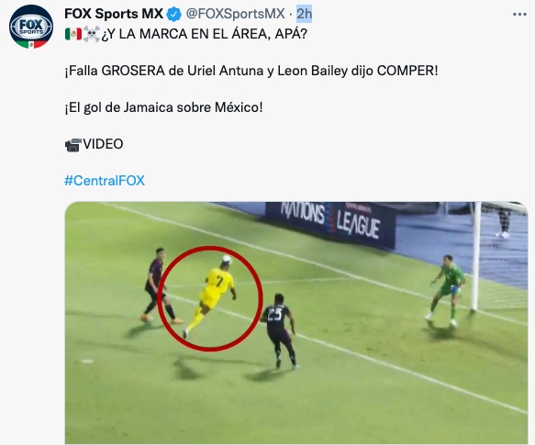The height and width of the screenshot is (445, 535).
Task: Open the @FOXSportsMX handle link
Action: [236, 14]
